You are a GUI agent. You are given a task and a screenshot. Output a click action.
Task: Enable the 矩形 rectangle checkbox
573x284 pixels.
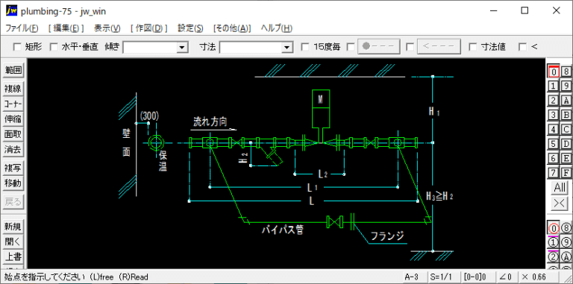click(17, 47)
